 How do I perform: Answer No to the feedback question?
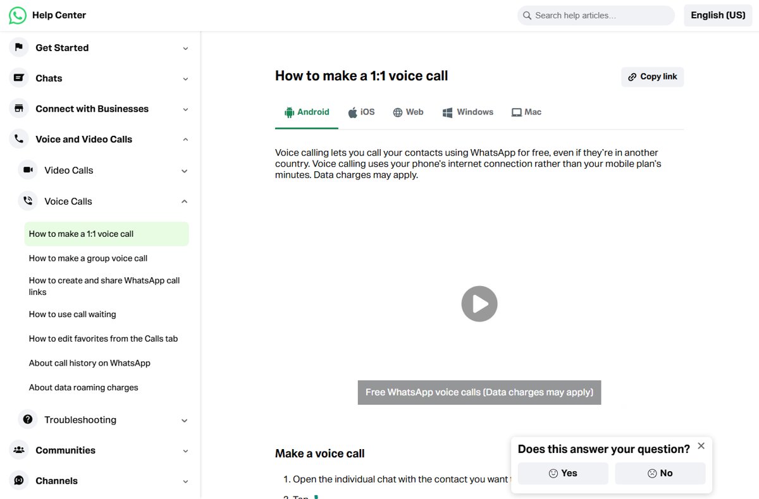click(660, 473)
